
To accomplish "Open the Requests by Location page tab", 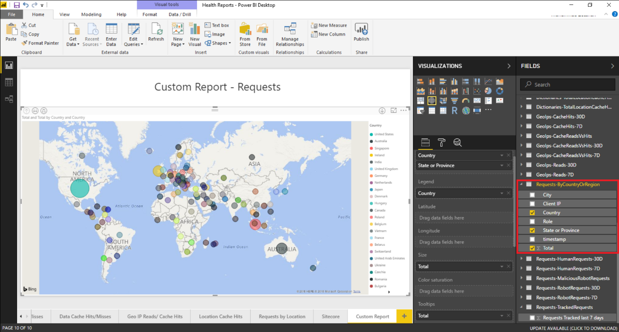I will pyautogui.click(x=282, y=316).
